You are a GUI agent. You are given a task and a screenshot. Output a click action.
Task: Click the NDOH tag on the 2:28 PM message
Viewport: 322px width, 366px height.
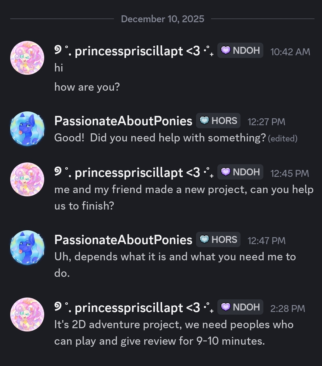pos(240,307)
